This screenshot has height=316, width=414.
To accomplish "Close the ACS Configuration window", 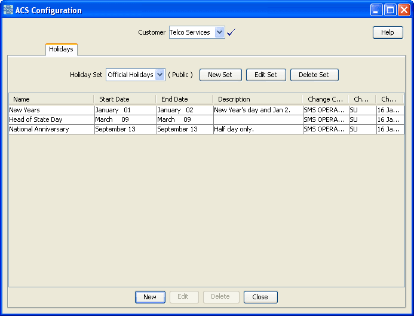I will click(x=404, y=10).
